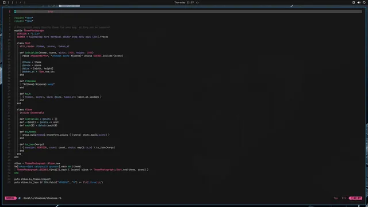The image size is (368, 207).
Task: Click the class Shot declaration
Action: 24,43
